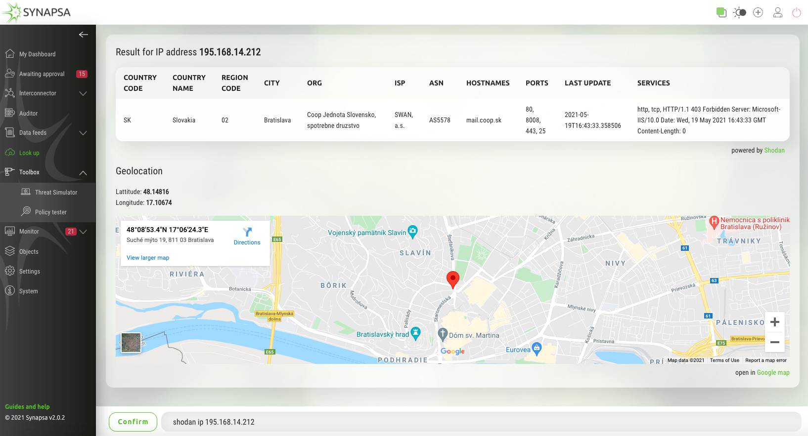Click the Monitor icon

pyautogui.click(x=9, y=231)
